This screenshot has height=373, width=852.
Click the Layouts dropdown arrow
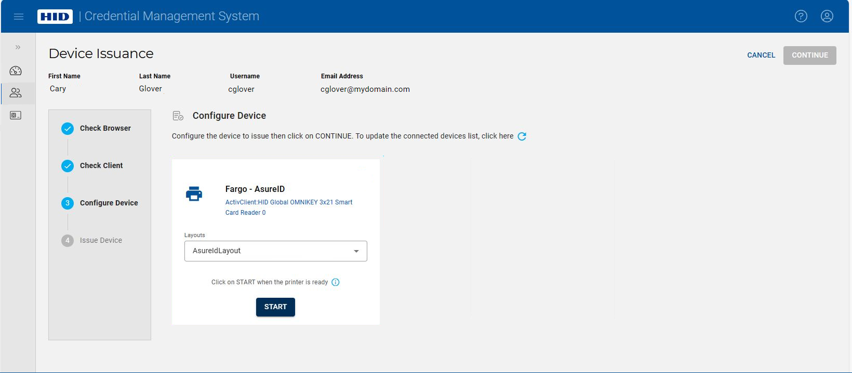[356, 251]
